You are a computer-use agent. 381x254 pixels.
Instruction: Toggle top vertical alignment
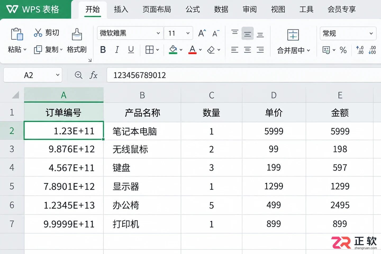[x=235, y=33]
